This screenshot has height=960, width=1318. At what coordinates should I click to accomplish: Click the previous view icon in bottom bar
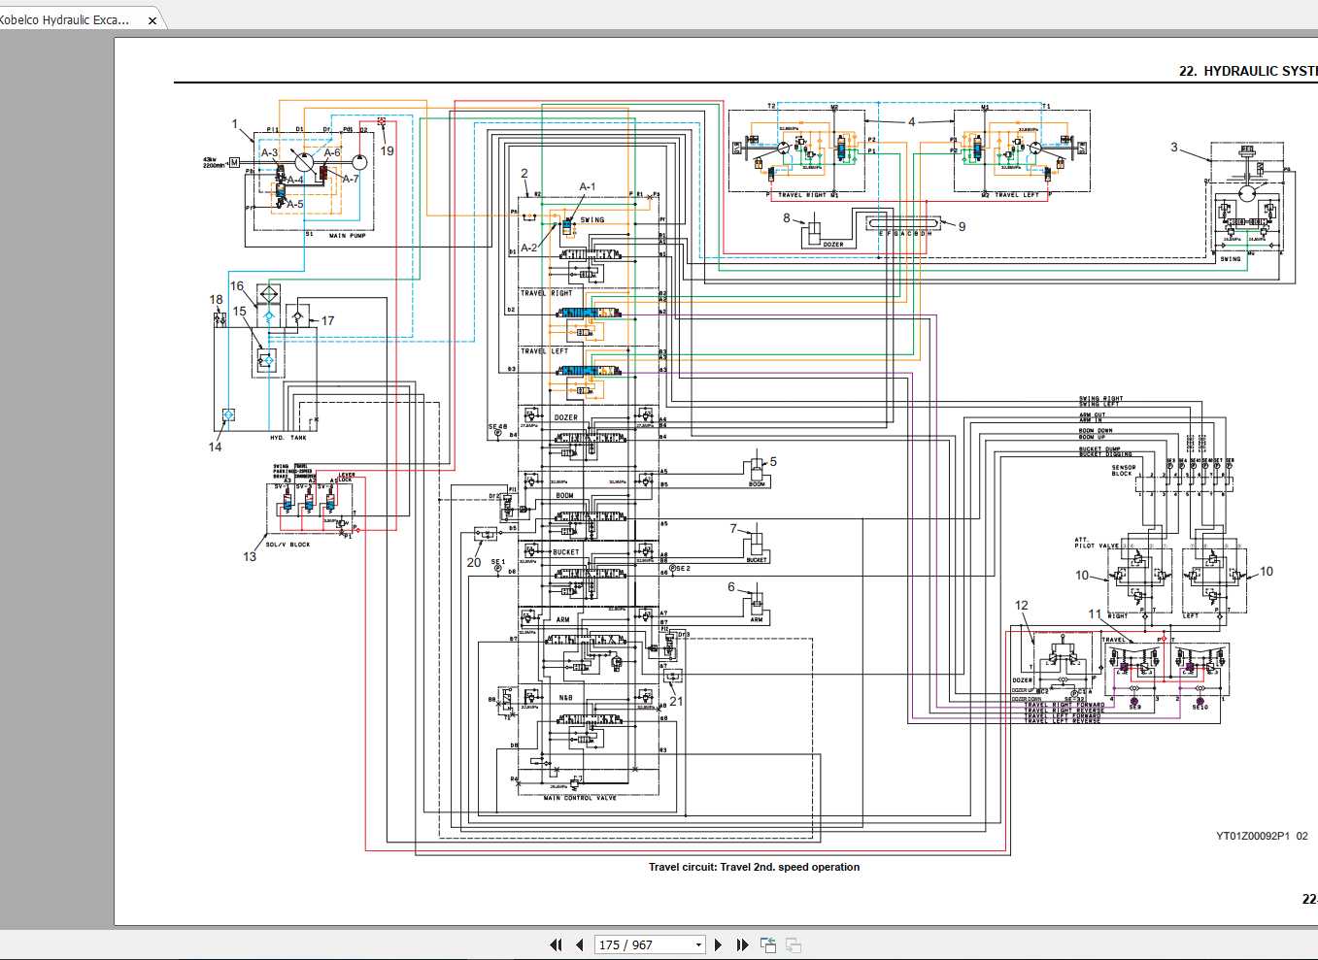coord(768,944)
